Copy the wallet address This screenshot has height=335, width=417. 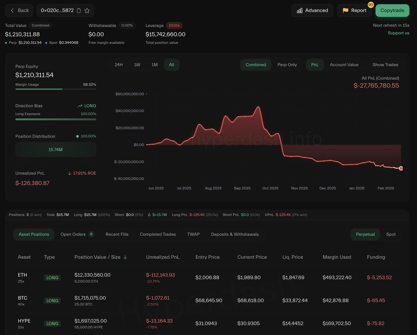[x=79, y=10]
